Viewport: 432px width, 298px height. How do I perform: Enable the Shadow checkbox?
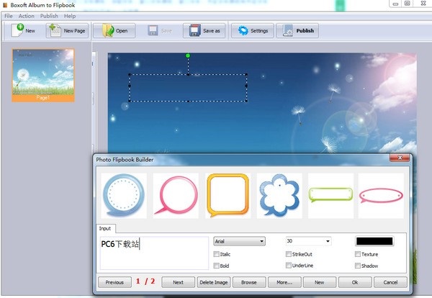click(x=358, y=266)
